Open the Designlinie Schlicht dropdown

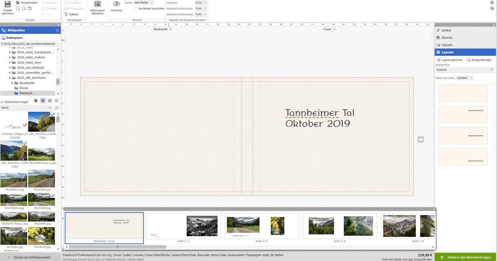[465, 70]
